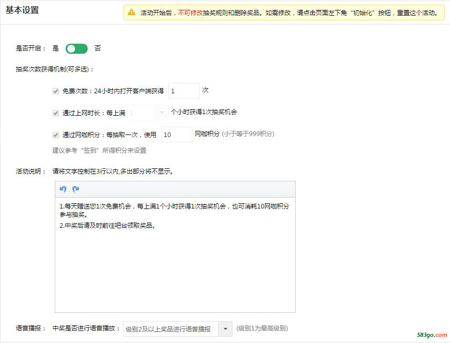450x343 pixels.
Task: Open the 每上满 hours dropdown
Action: click(x=148, y=113)
